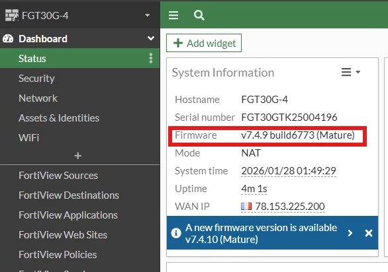Screen dimensions: 388x272
Task: Open FortiView Destinations
Action: pos(69,195)
